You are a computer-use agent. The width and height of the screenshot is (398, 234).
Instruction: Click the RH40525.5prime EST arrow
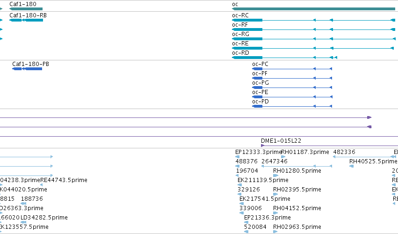coord(352,166)
